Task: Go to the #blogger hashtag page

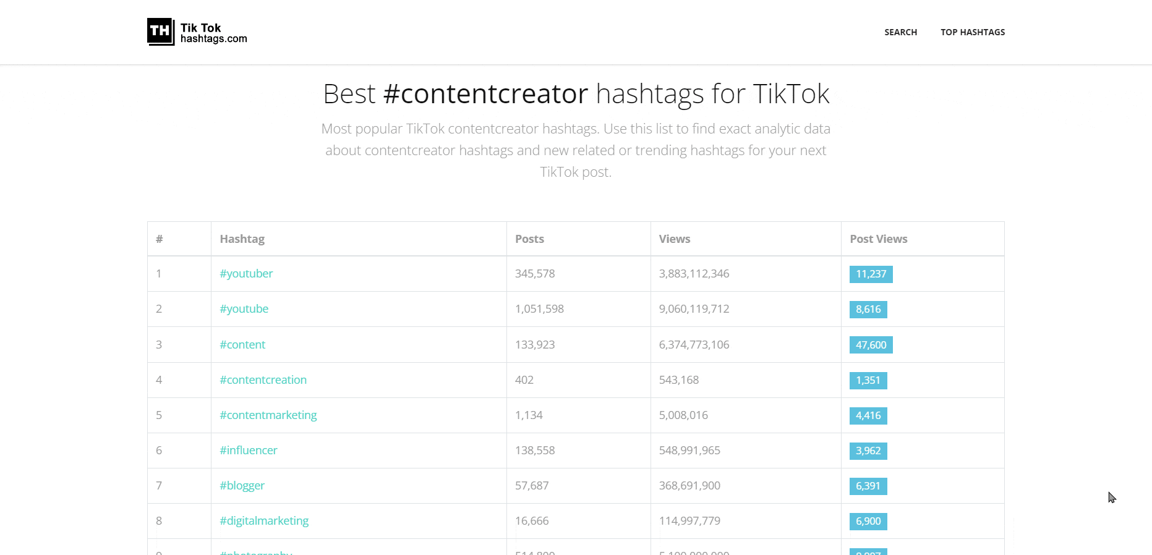Action: point(242,486)
